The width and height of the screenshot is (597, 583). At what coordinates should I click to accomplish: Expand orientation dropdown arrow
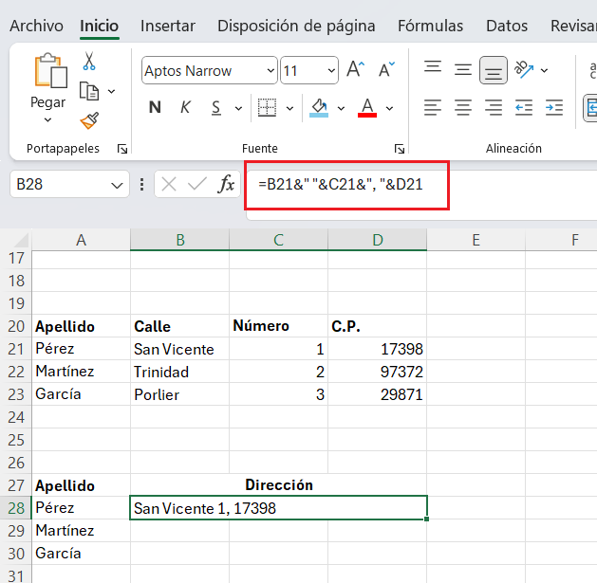click(545, 70)
